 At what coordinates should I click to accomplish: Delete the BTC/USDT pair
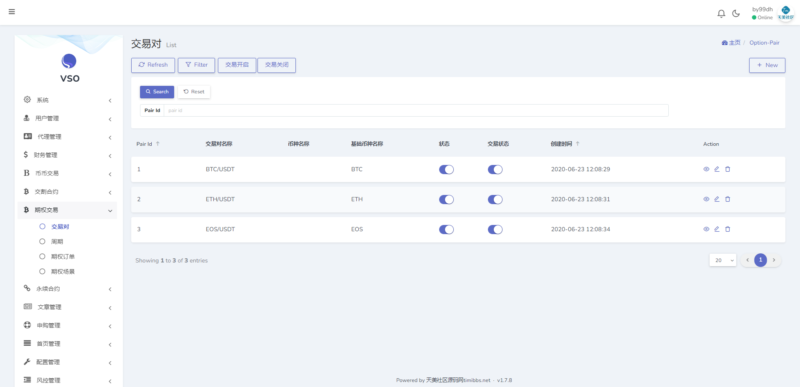(727, 169)
